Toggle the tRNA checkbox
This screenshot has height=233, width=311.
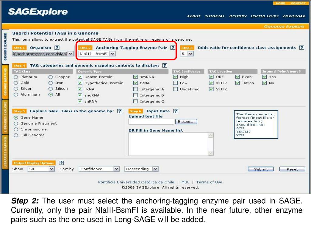coord(136,83)
